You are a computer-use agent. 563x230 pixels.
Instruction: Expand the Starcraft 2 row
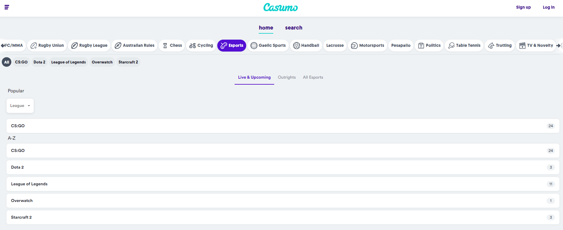283,217
